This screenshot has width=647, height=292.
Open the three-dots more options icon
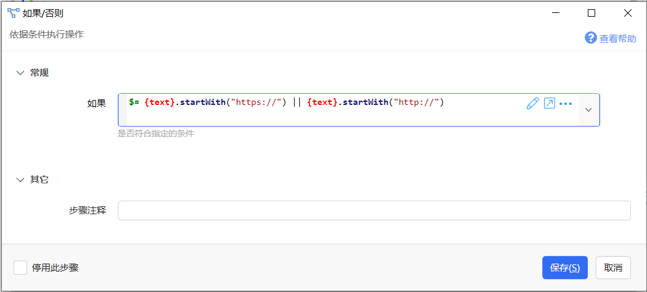point(566,104)
